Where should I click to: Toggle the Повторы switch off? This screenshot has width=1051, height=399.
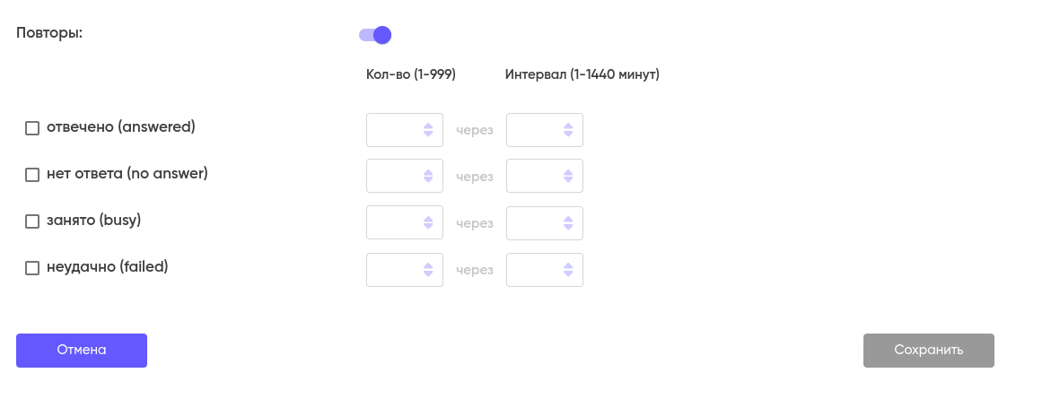375,35
